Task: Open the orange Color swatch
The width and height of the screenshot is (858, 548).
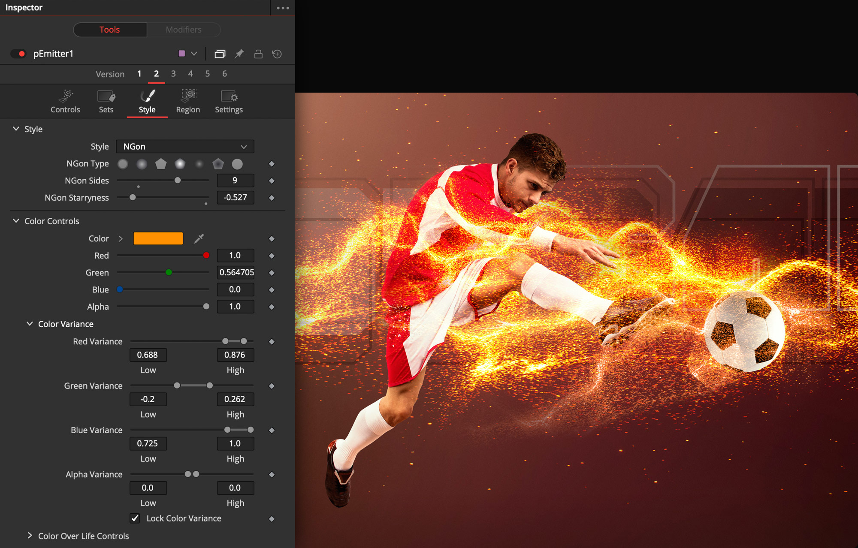Action: pos(158,238)
